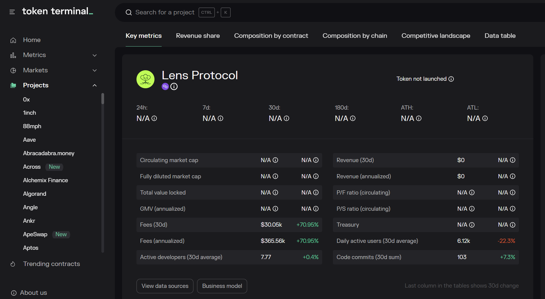Select Aave project in list

click(x=29, y=140)
